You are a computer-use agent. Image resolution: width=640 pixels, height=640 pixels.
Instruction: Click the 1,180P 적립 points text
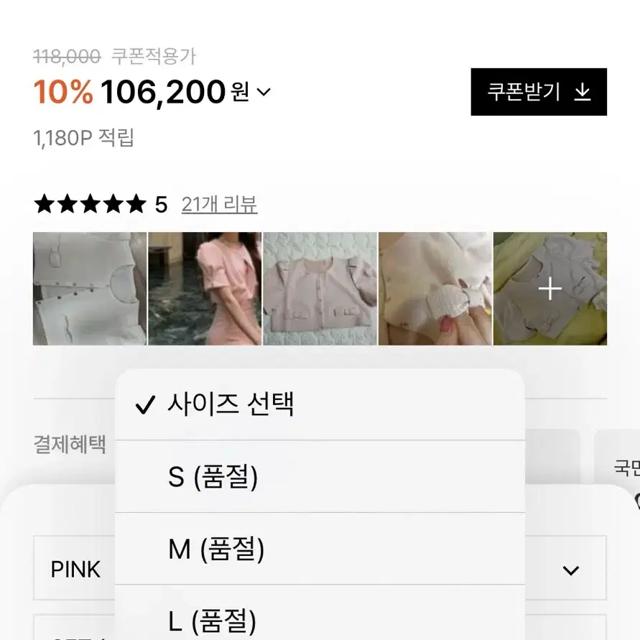(83, 137)
